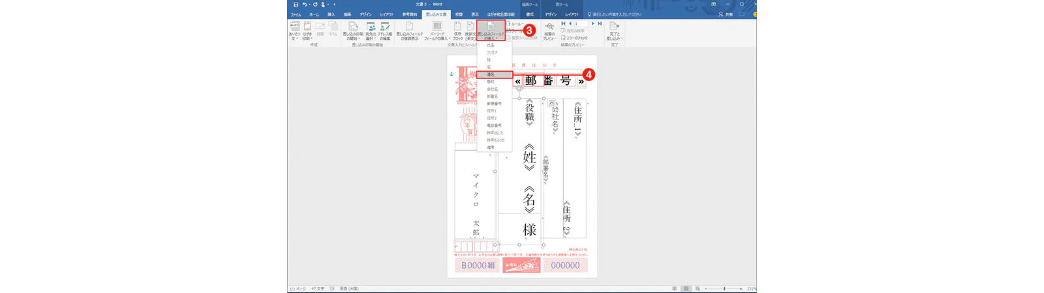Screen dimensions: 1044x293
Task: Open the はがき印刷 postcard print button
Action: pyautogui.click(x=307, y=31)
